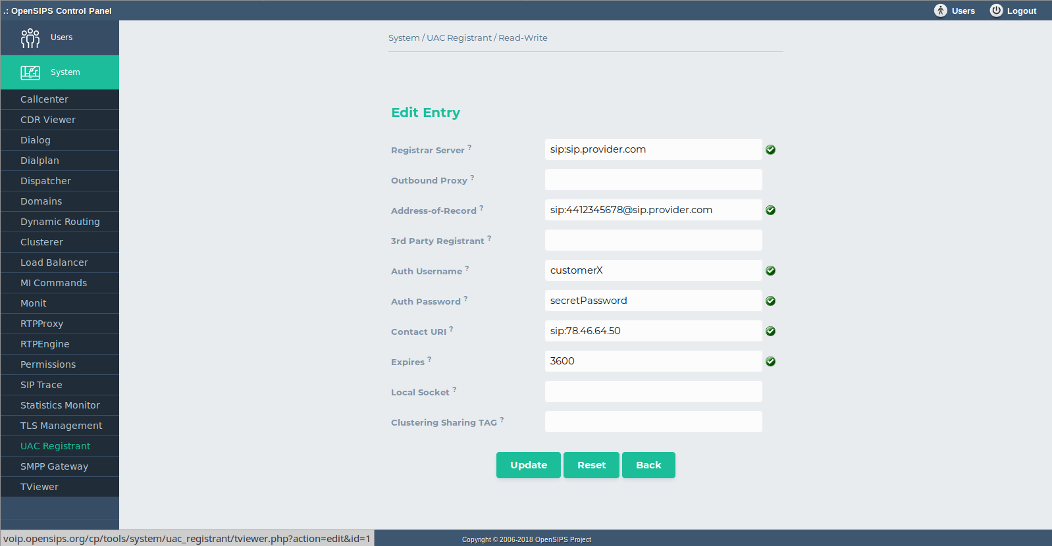Select Clusterer menu entry

60,242
